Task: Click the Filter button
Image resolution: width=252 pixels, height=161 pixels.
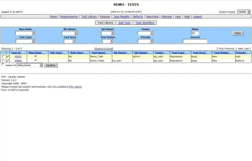Action: [238, 33]
